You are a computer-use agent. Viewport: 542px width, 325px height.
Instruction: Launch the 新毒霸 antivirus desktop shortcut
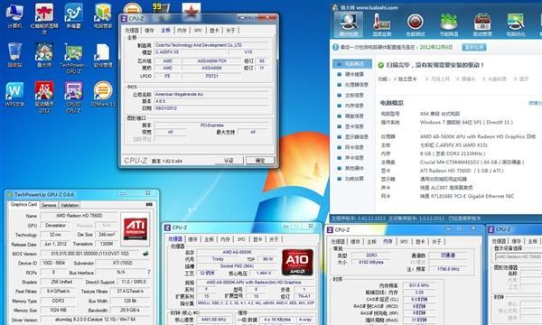[x=74, y=16]
